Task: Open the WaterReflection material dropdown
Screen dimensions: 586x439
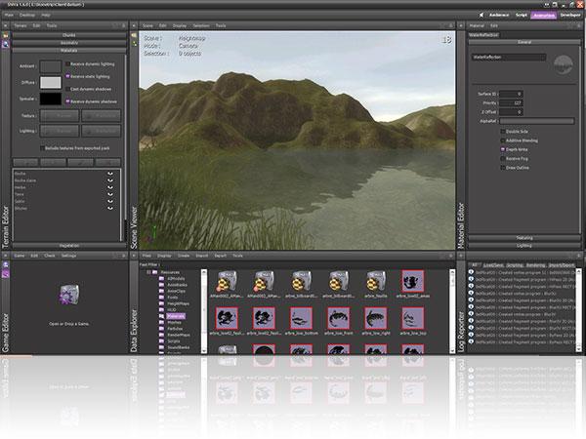Action: [x=508, y=58]
